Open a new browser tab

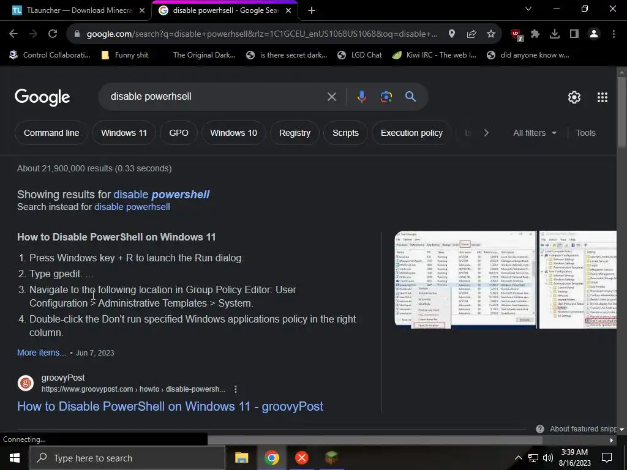[x=312, y=10]
